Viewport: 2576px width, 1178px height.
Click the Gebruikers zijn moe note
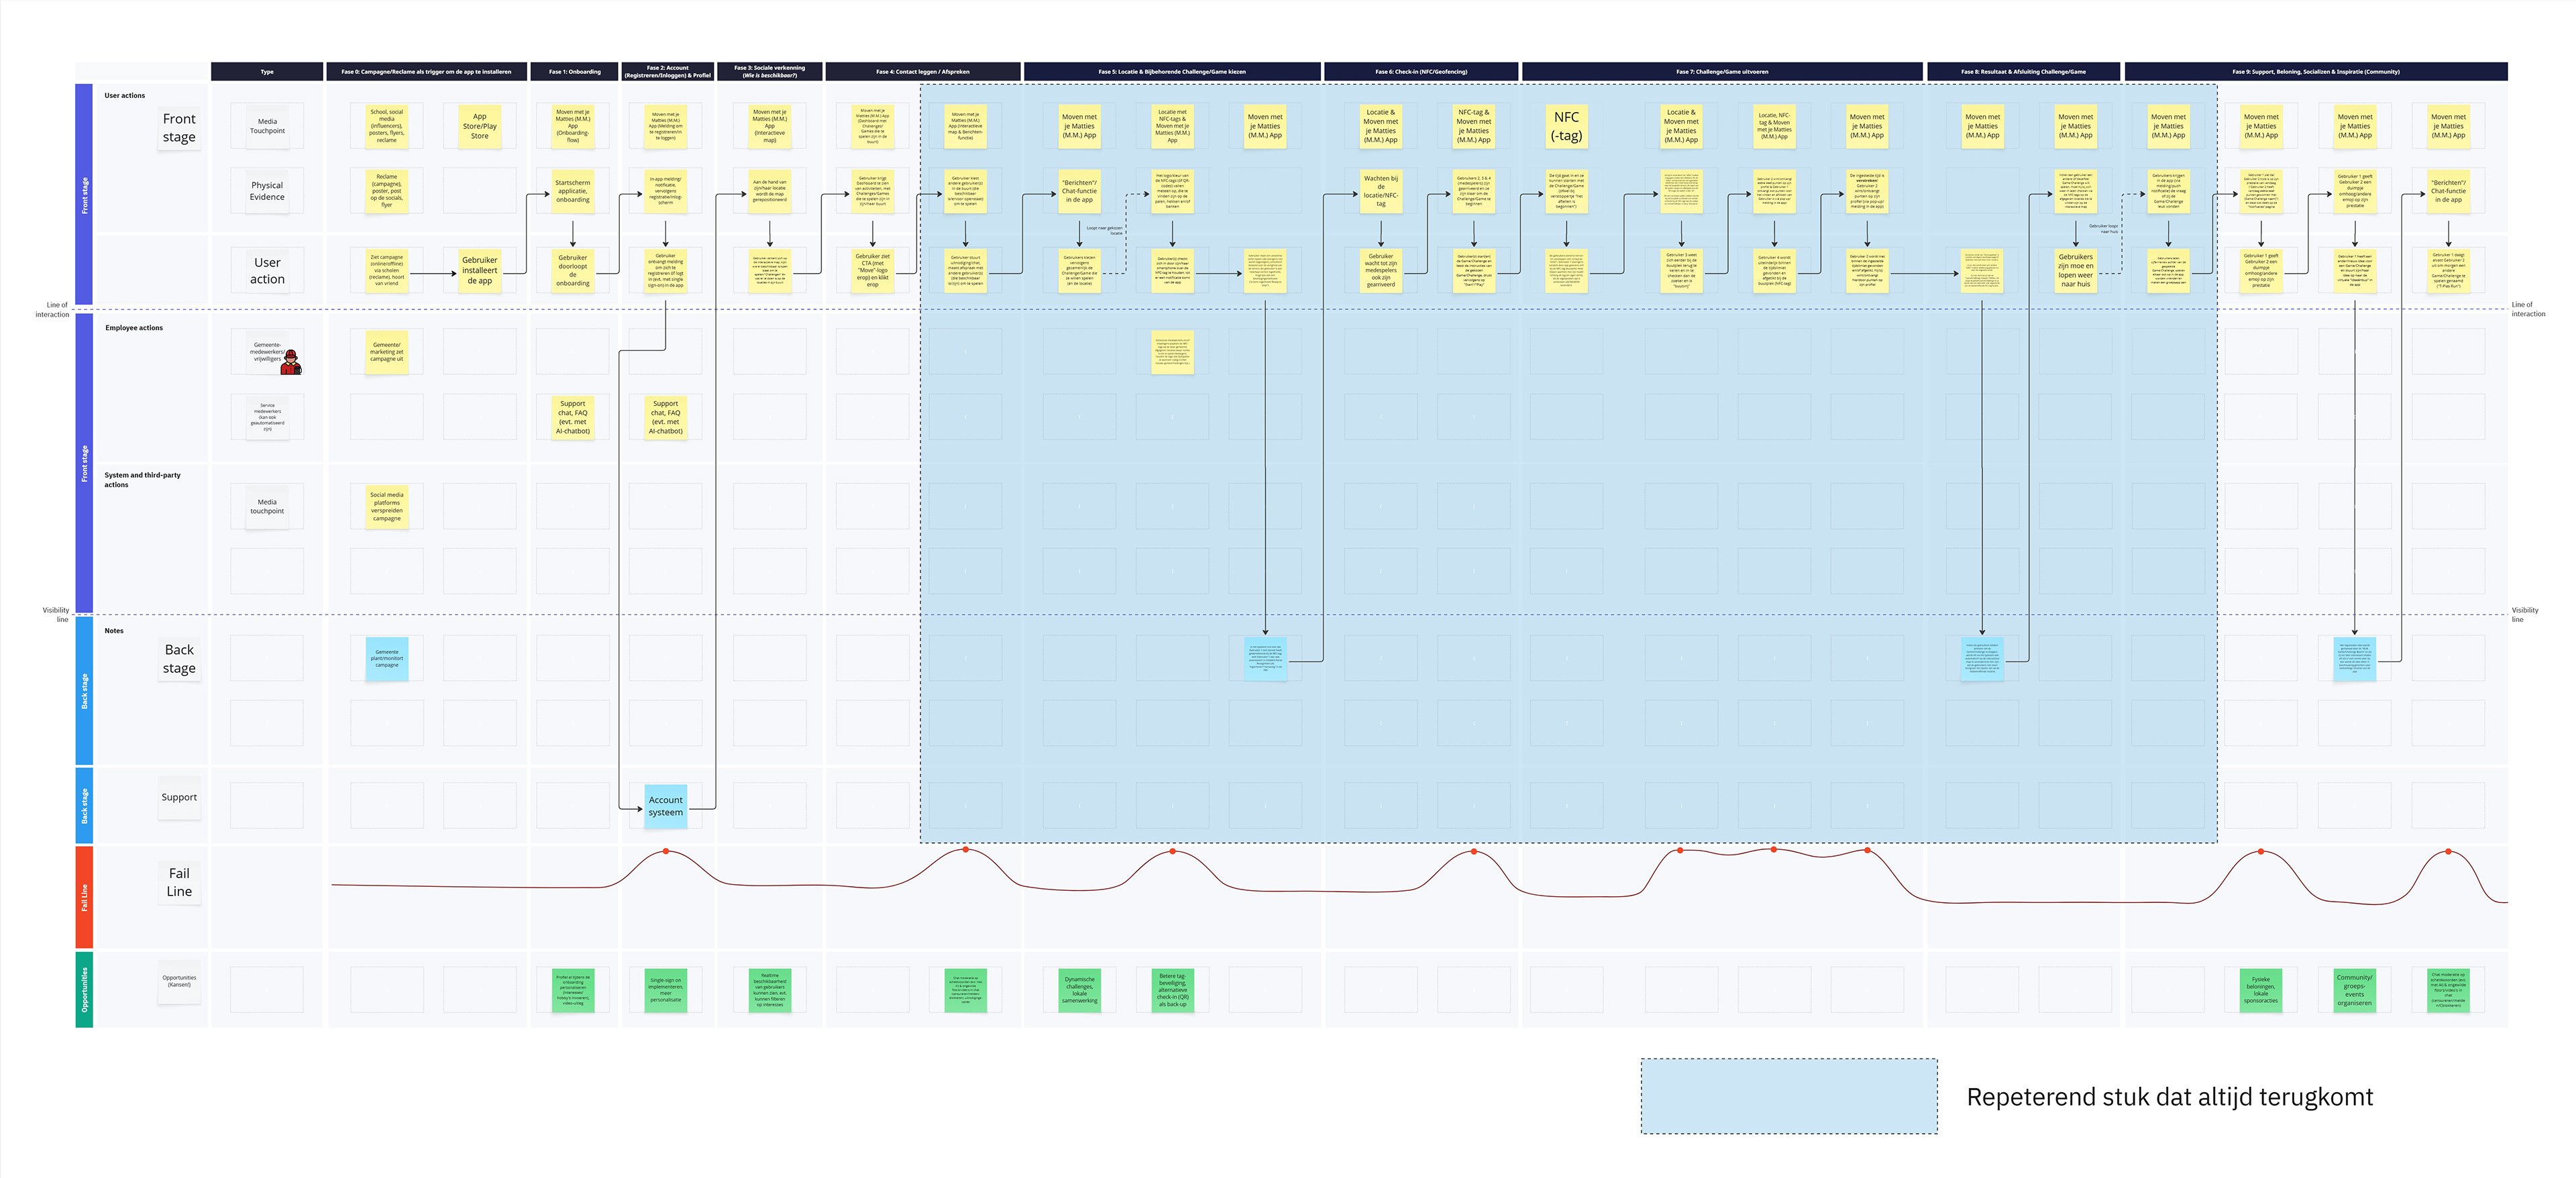[2075, 271]
